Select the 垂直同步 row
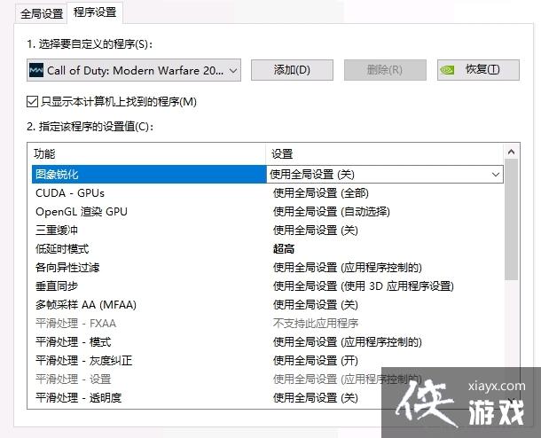 tap(268, 286)
